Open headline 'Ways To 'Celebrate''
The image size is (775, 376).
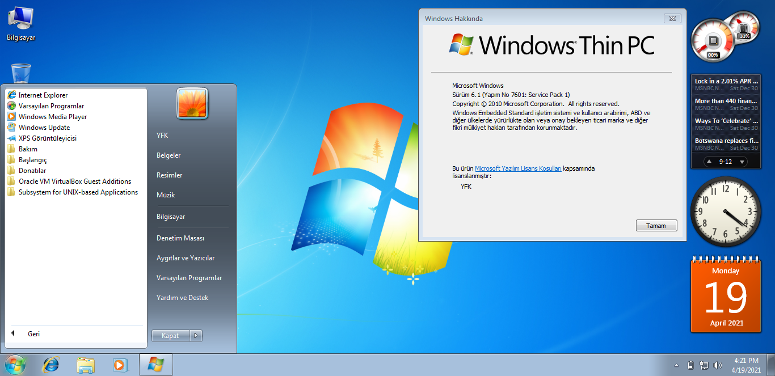726,124
